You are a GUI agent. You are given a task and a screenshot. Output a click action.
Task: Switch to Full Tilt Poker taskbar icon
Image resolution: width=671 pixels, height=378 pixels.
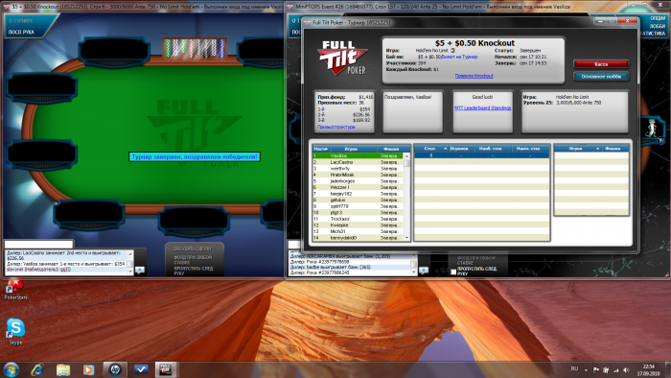point(166,369)
